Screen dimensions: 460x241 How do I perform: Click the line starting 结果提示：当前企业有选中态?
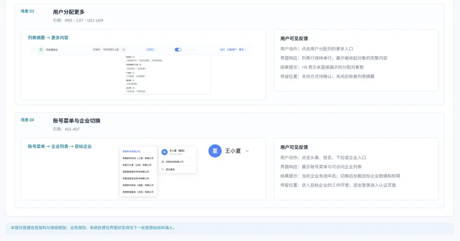[340, 176]
